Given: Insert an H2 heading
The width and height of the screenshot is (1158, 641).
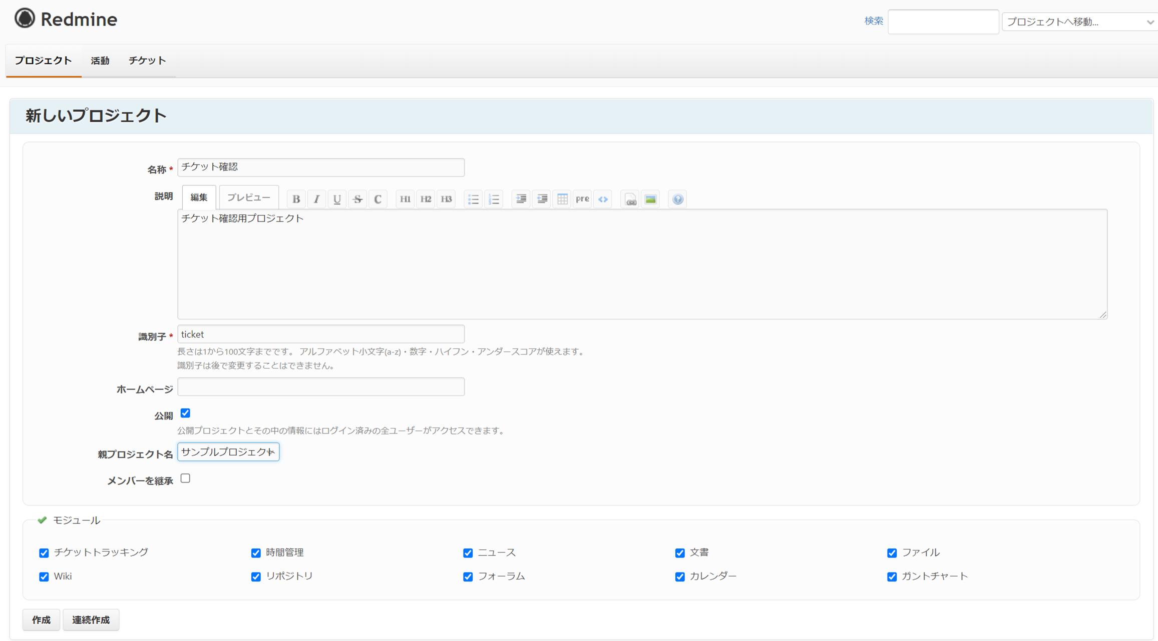Looking at the screenshot, I should tap(426, 199).
